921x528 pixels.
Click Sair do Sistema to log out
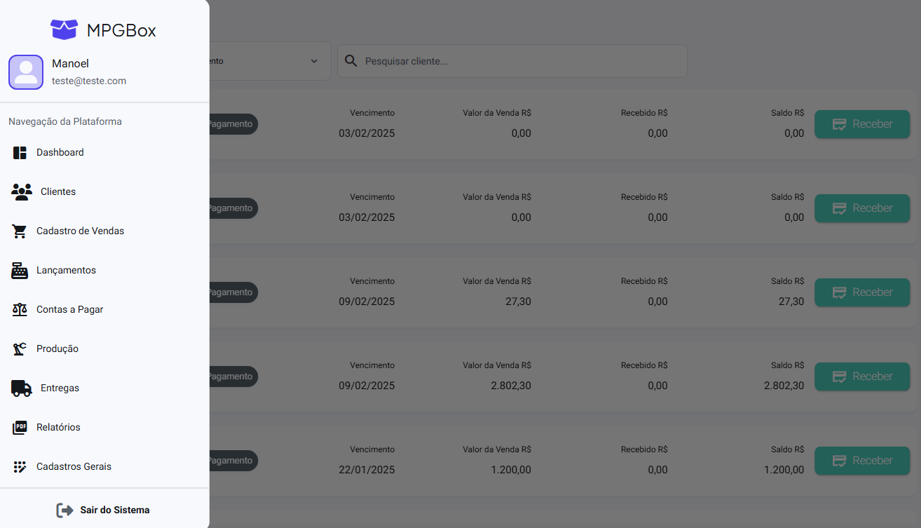104,510
